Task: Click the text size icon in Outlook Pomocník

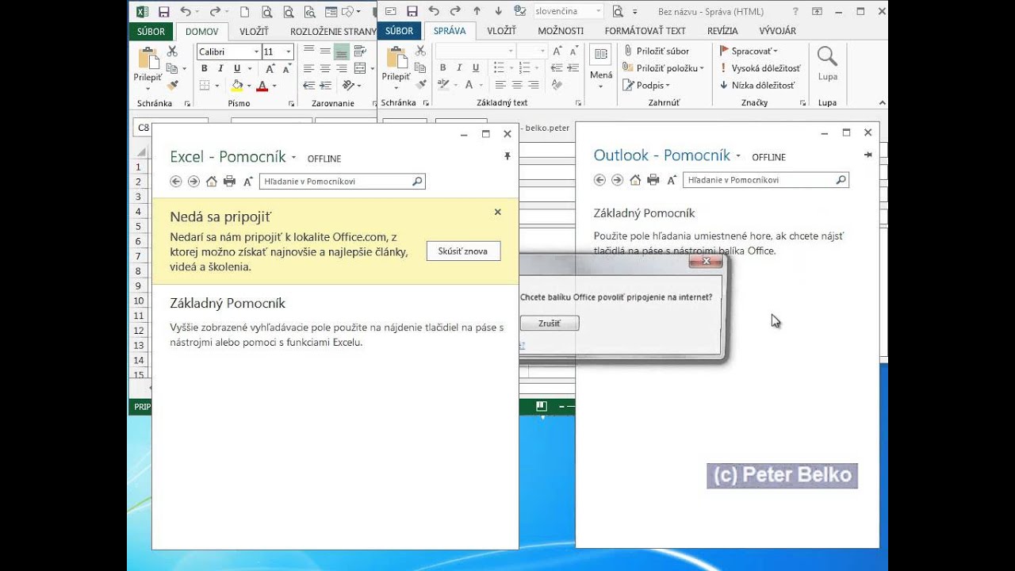Action: coord(671,180)
